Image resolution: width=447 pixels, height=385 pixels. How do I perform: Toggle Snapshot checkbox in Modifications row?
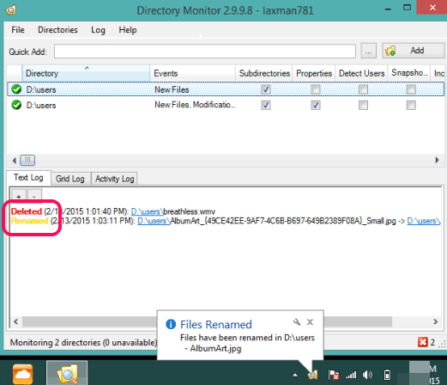tap(411, 105)
